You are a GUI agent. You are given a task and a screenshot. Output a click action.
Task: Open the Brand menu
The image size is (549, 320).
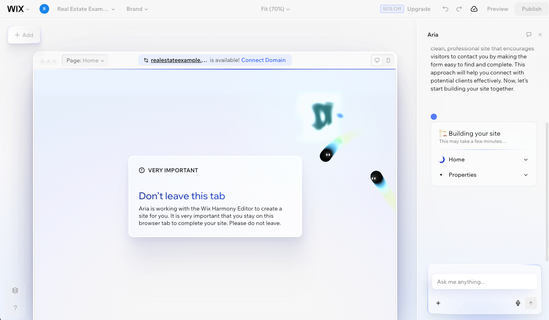coord(137,9)
